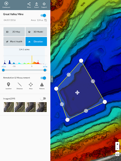The image size is (121, 161).
Task: Select the Area measurement tool
Action: click(x=31, y=85)
